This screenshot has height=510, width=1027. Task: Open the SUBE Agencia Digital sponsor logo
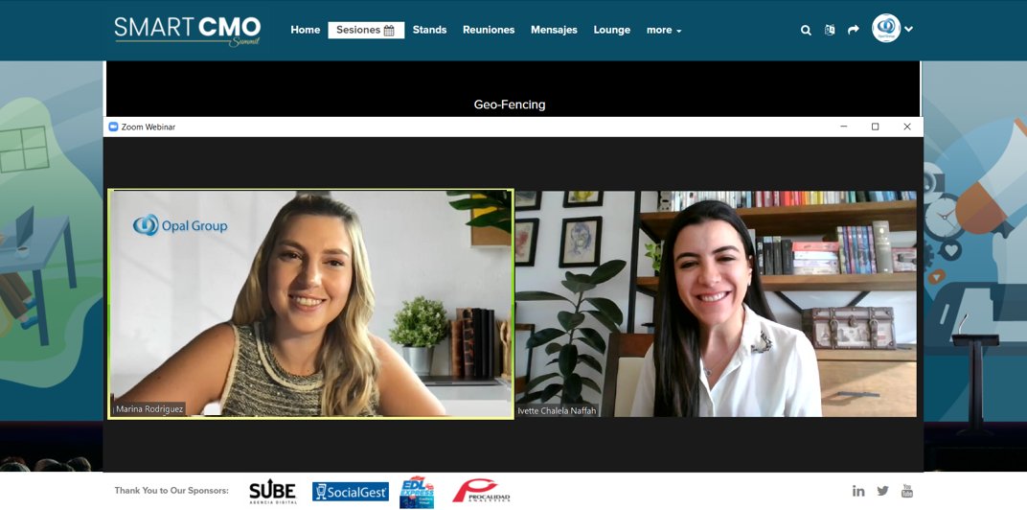pyautogui.click(x=272, y=492)
